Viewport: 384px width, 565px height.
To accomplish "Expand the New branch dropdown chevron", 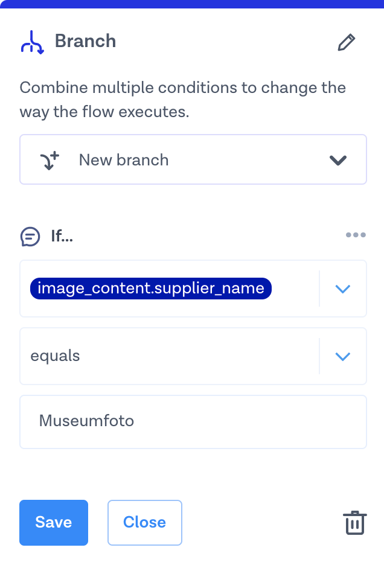I will [x=338, y=161].
